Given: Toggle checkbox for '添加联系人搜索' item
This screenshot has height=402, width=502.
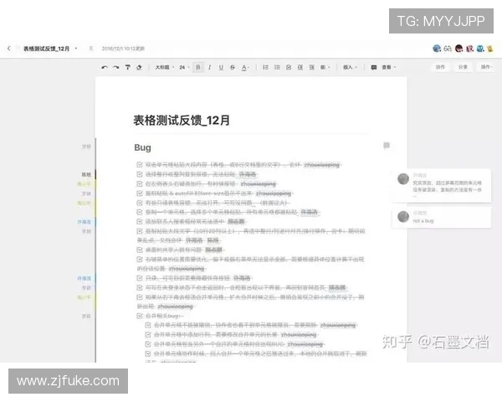Looking at the screenshot, I should pos(140,221).
